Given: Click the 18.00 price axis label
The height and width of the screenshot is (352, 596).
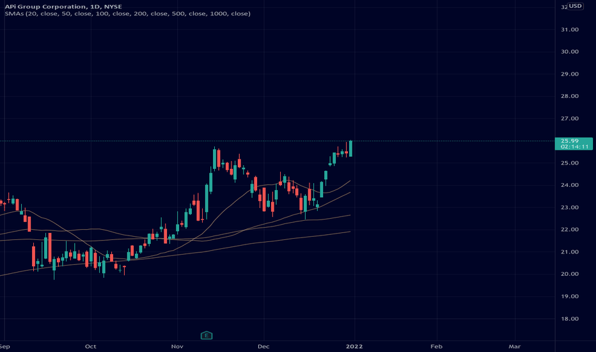Looking at the screenshot, I should [569, 319].
